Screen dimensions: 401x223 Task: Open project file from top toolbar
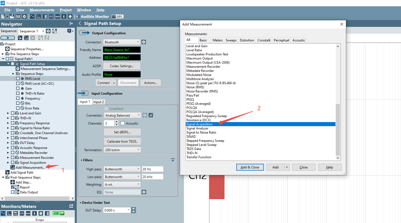click(x=12, y=16)
